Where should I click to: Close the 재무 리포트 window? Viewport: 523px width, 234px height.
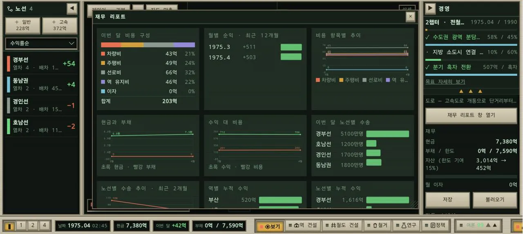coord(410,16)
